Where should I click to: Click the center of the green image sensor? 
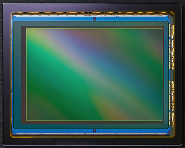click(x=95, y=74)
